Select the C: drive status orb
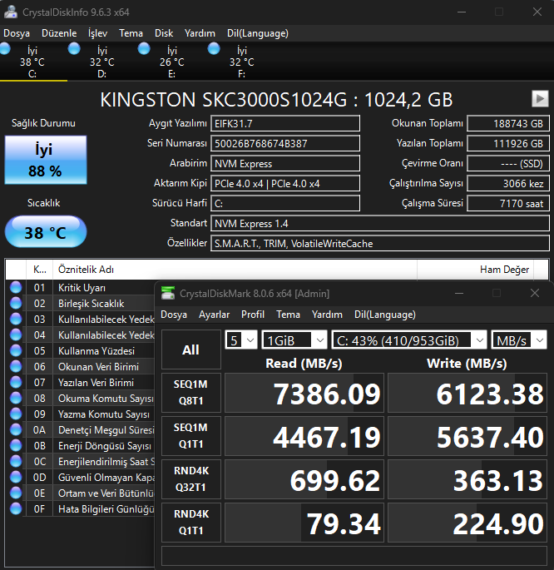Viewport: 554px width, 570px height. 5,49
